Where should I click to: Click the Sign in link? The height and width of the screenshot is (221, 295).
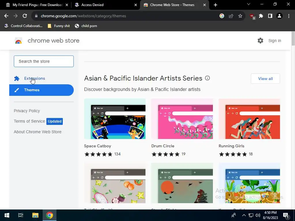(x=275, y=41)
